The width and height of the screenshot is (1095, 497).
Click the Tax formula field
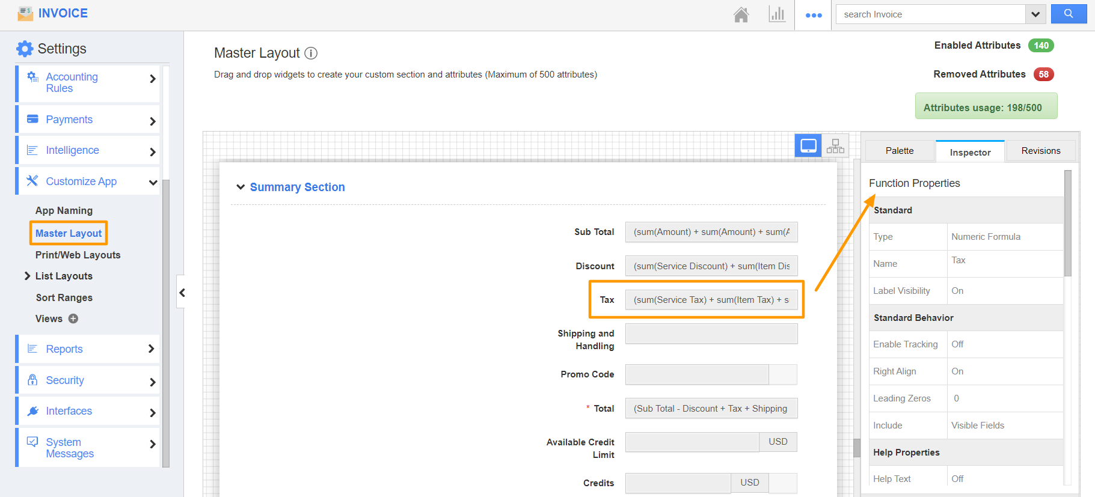711,300
